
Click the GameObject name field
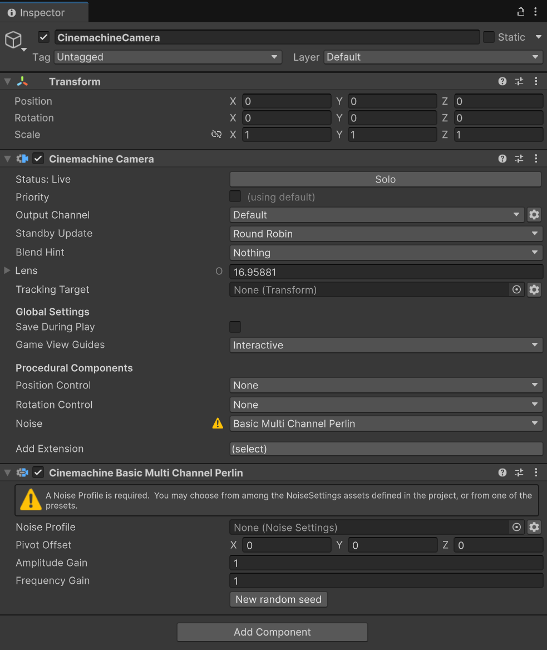point(267,37)
